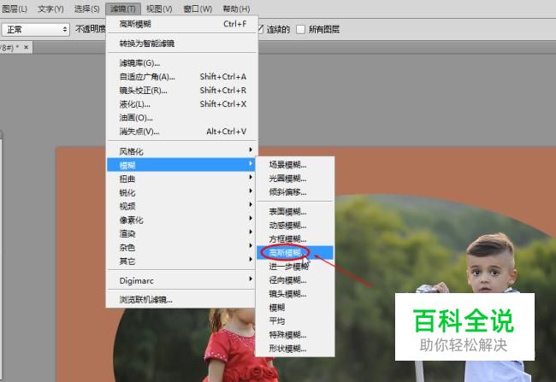Expand the 其它 submenu
This screenshot has height=382, width=556.
182,262
